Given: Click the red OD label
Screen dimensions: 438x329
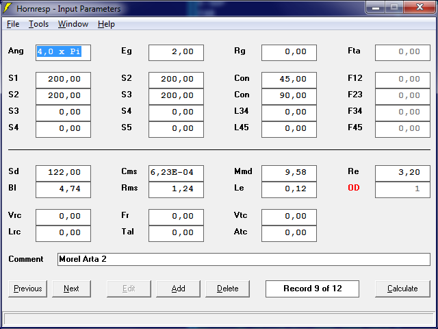Looking at the screenshot, I should coord(354,188).
